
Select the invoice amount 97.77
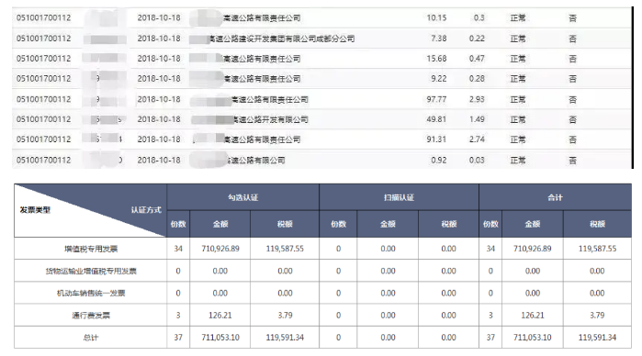[436, 99]
